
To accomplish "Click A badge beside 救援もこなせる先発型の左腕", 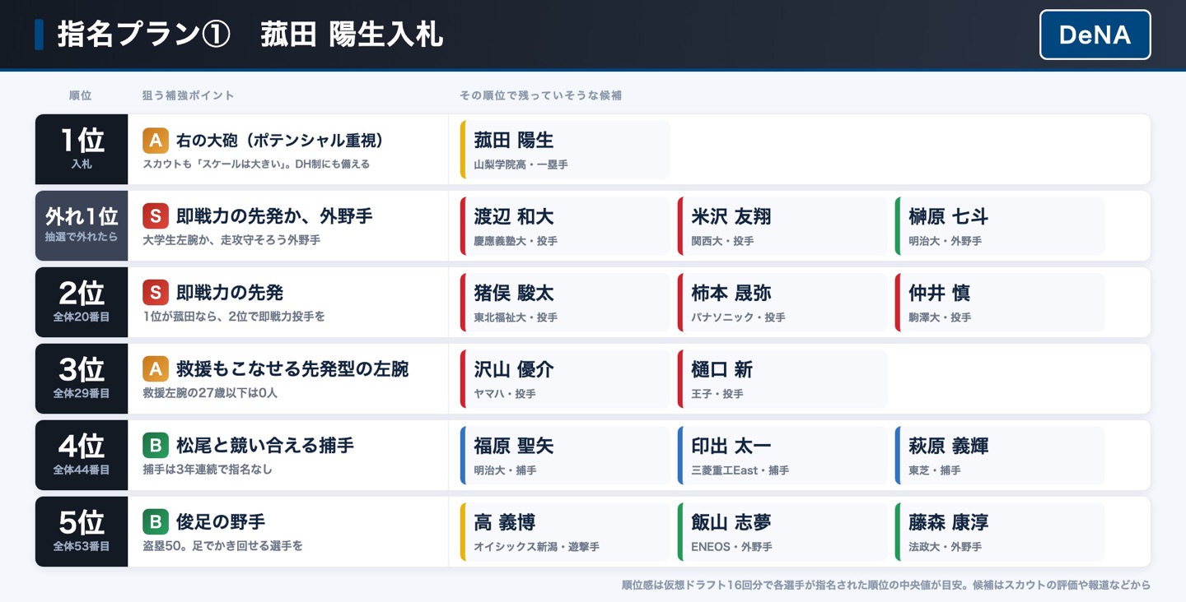I will click(x=156, y=369).
